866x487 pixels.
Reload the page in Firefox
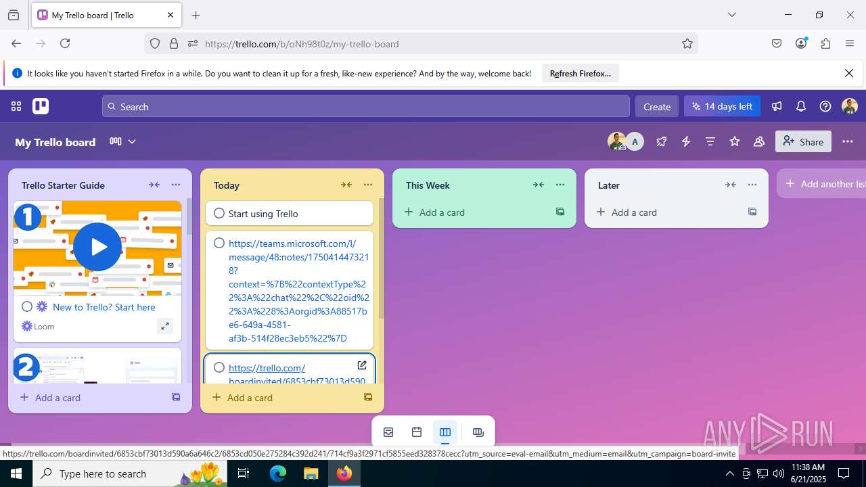click(x=65, y=43)
